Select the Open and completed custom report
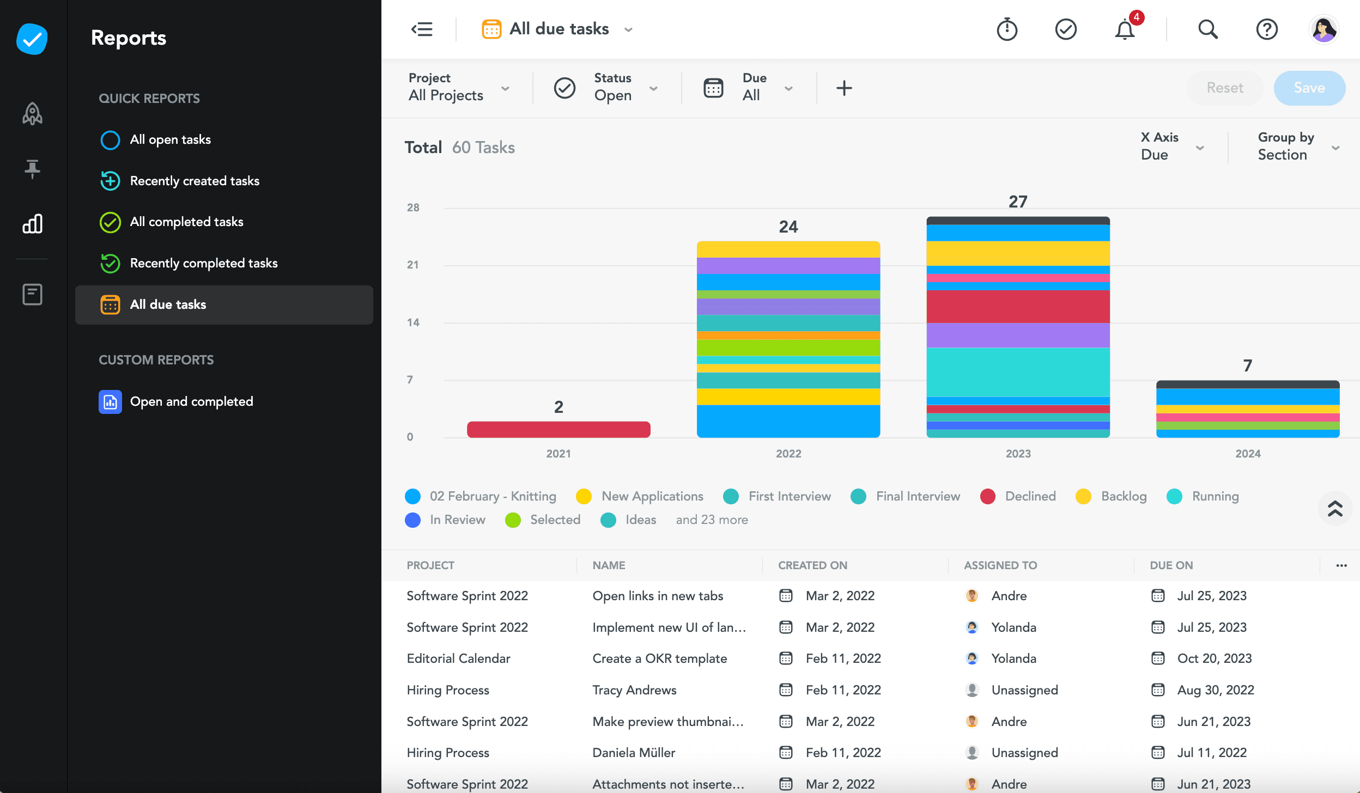 [191, 401]
